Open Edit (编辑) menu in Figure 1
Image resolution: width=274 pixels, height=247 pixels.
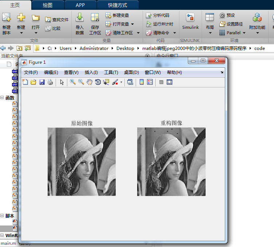51,72
